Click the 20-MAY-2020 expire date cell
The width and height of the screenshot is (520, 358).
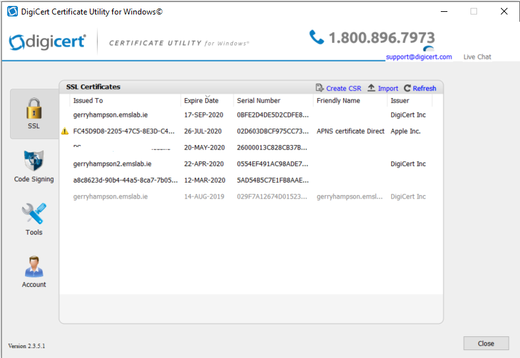coord(205,148)
